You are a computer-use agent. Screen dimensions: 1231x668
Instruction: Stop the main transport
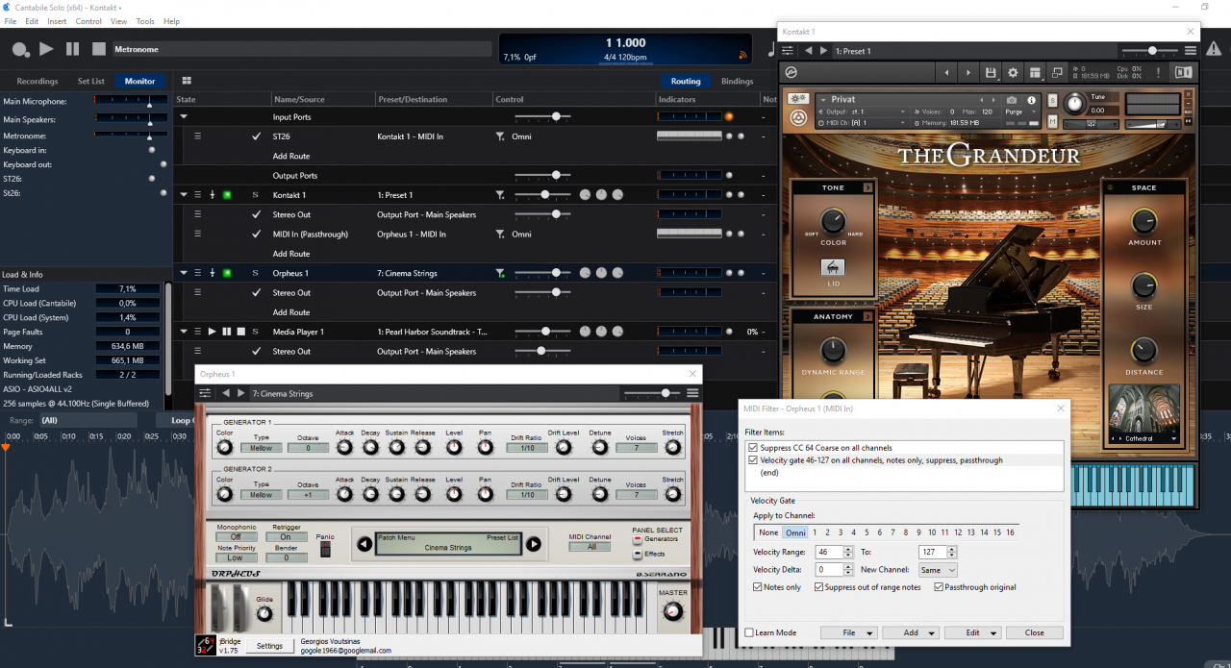point(99,49)
